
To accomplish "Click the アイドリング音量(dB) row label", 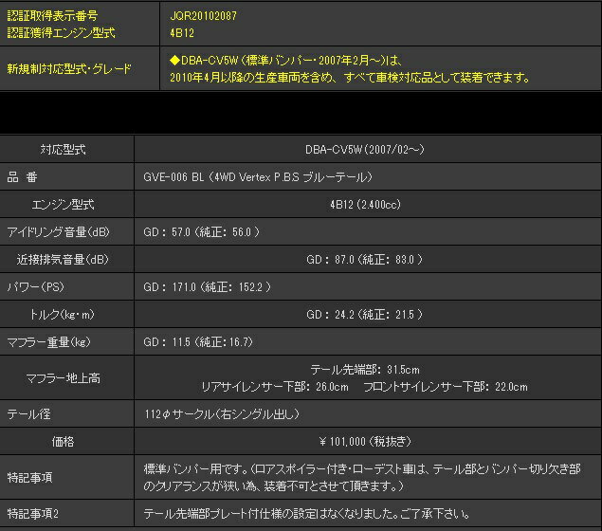I will tap(57, 231).
